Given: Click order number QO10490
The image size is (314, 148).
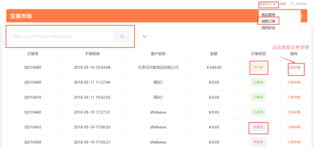Looking at the screenshot, I should coord(33,67).
